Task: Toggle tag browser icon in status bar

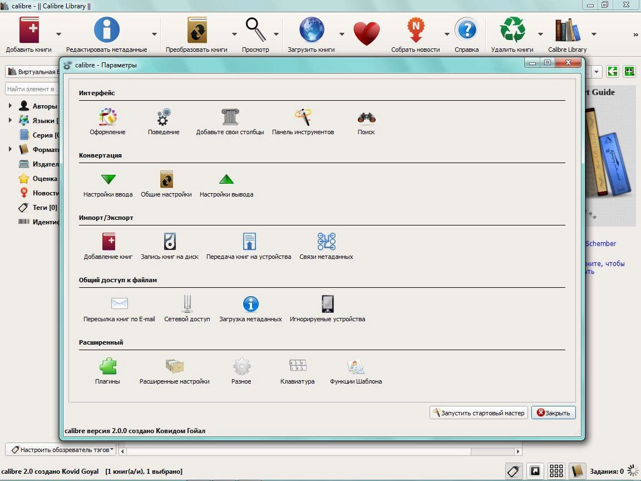Action: pos(514,471)
